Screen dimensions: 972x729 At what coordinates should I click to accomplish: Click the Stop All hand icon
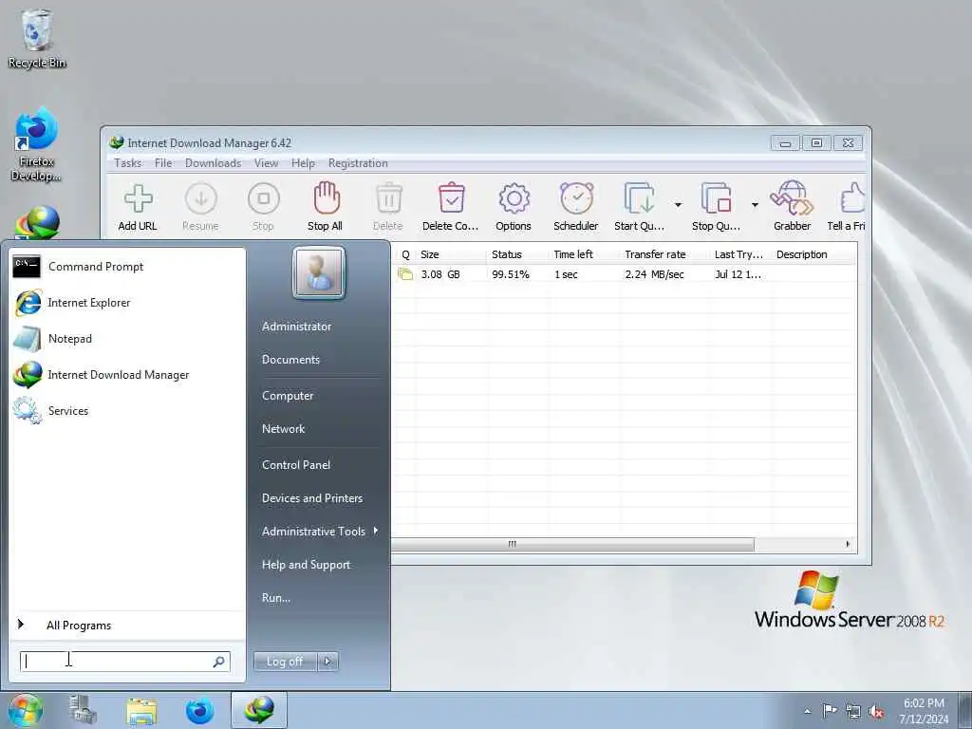tap(327, 197)
